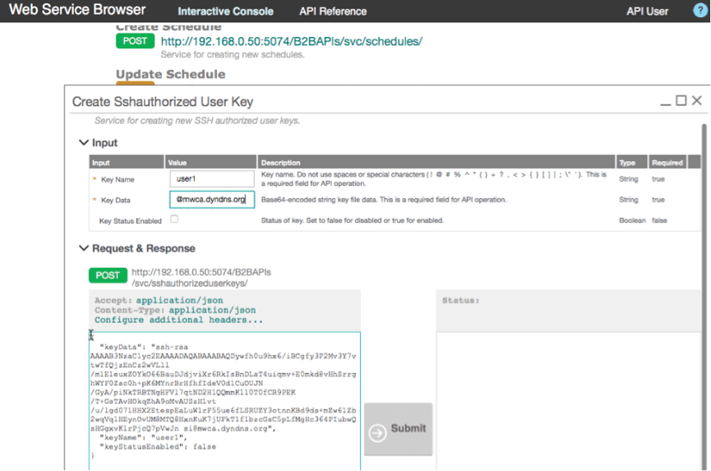
Task: Open the help question mark icon
Action: tap(700, 11)
